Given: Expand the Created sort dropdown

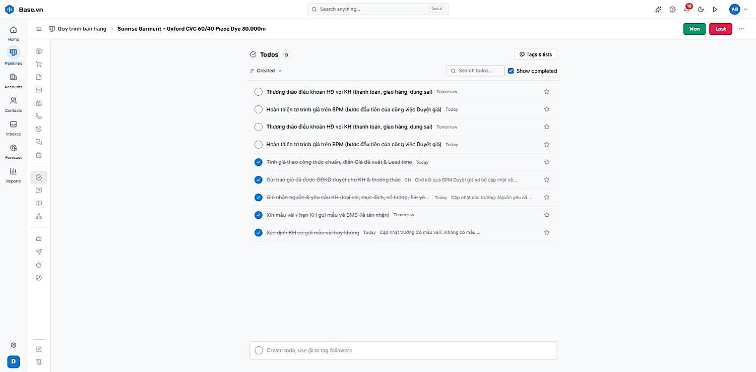Looking at the screenshot, I should point(266,71).
